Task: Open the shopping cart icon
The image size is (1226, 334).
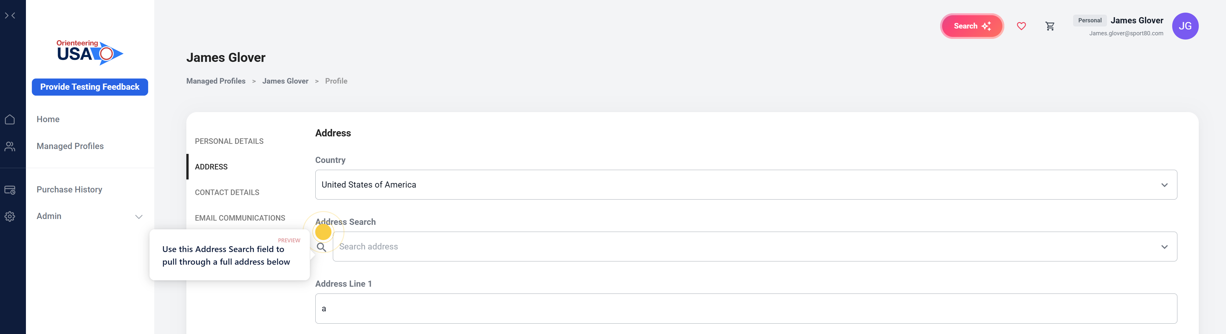Action: (x=1049, y=26)
